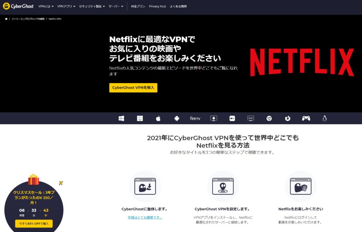Image resolution: width=362 pixels, height=232 pixels.
Task: Click the Apple platform icon
Action: coord(158,118)
